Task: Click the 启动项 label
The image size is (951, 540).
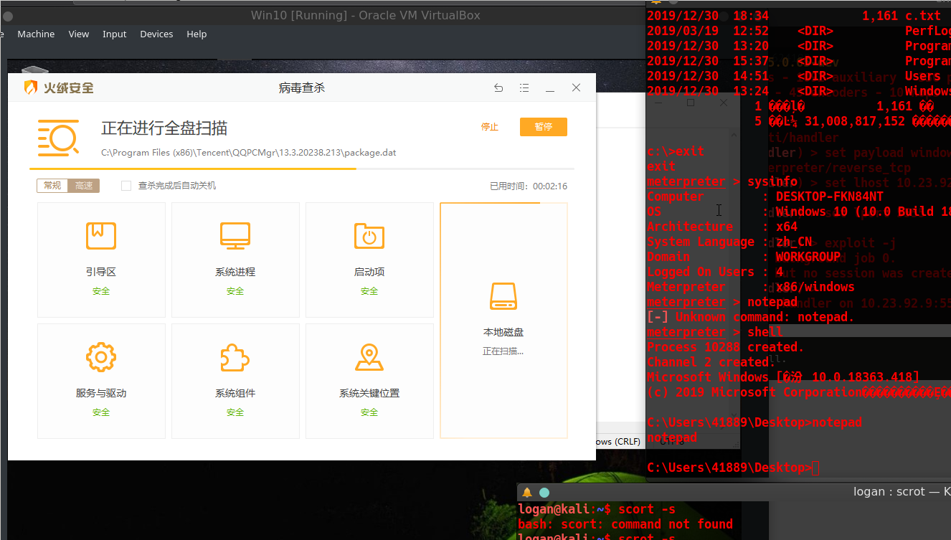Action: click(x=369, y=272)
